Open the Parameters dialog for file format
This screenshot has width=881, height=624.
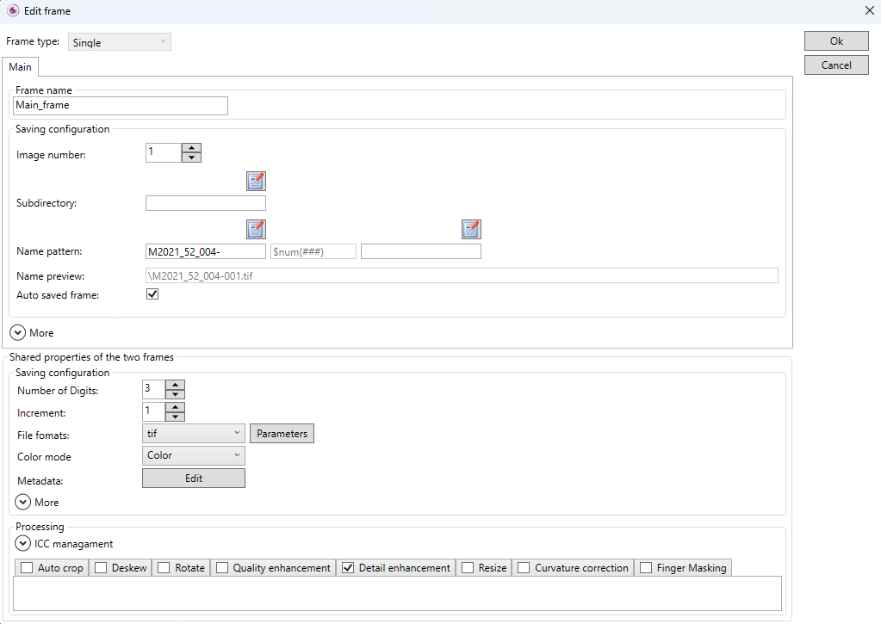tap(282, 433)
